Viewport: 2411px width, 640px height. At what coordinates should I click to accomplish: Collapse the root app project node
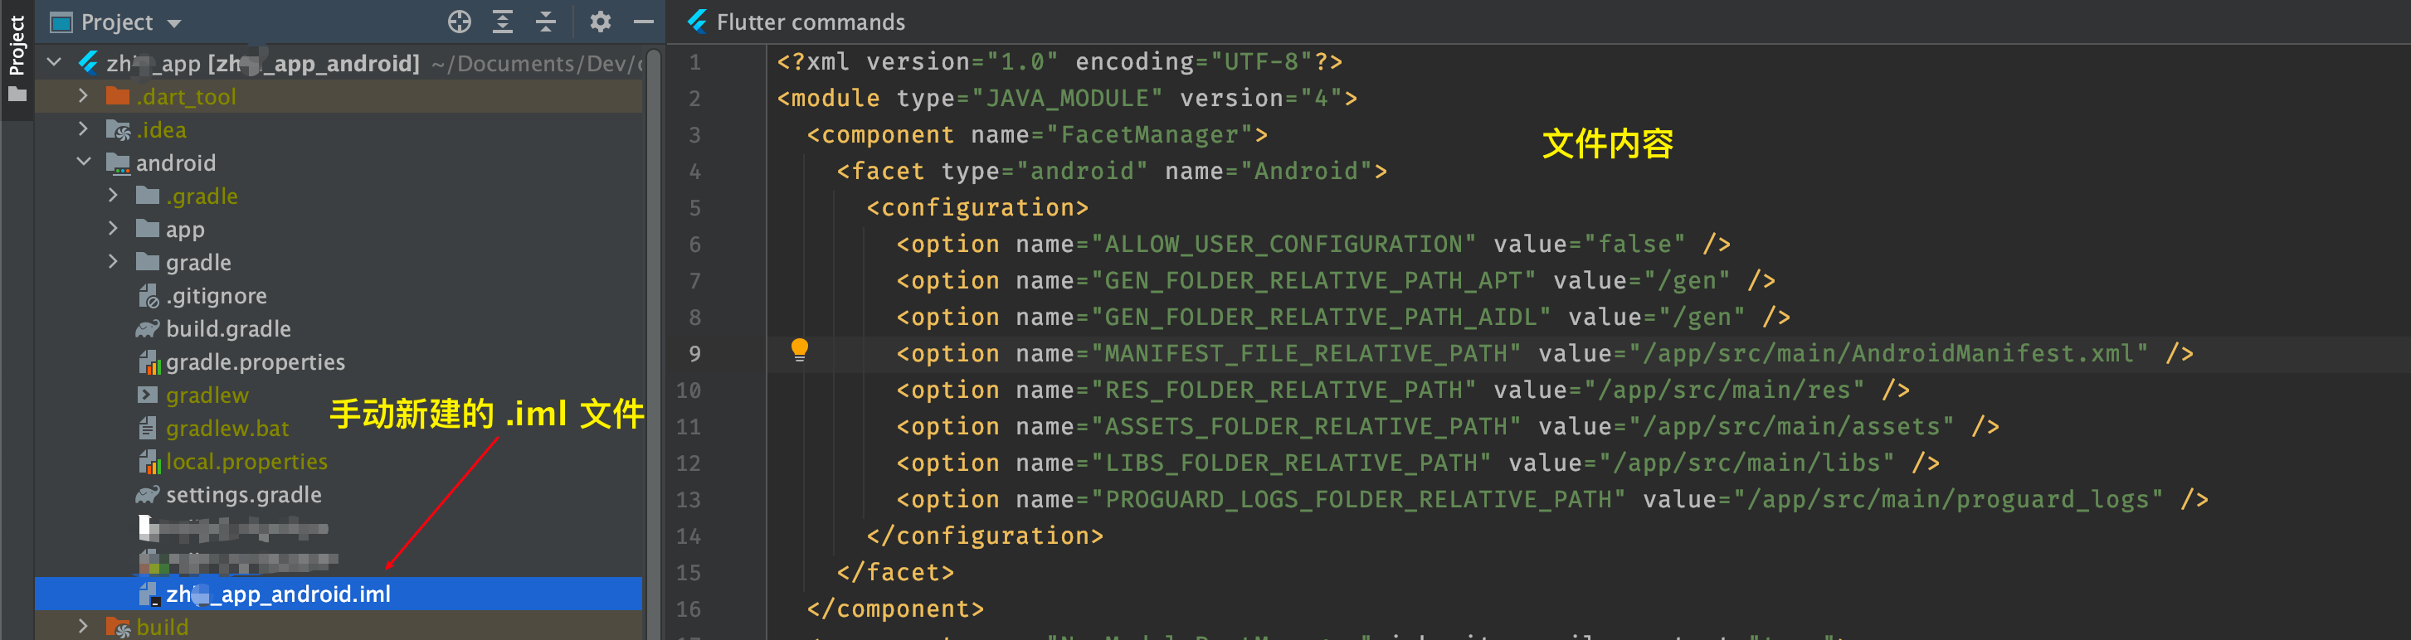click(x=54, y=63)
